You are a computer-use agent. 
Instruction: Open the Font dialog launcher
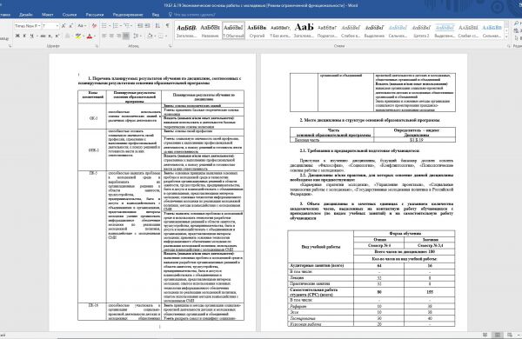pos(97,46)
